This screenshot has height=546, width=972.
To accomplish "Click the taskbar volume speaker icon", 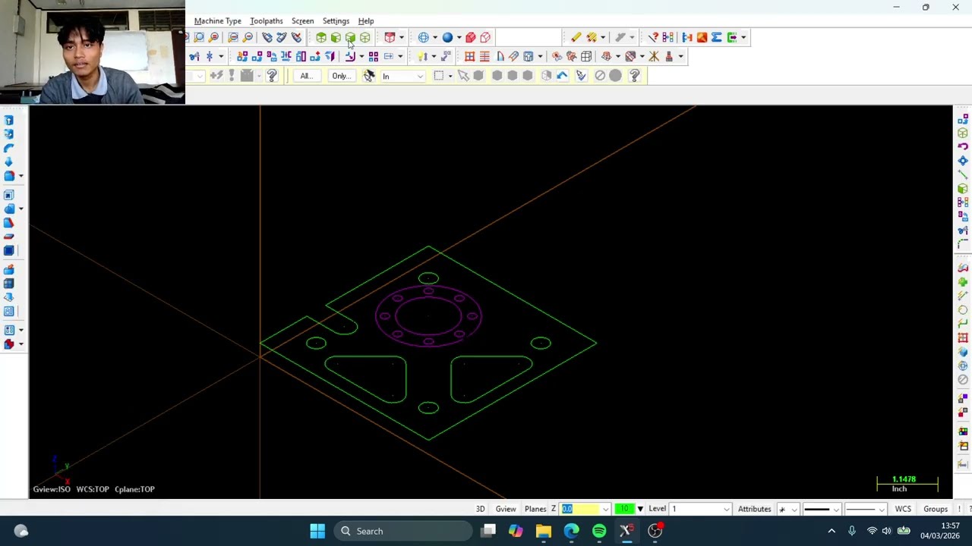I will [x=886, y=531].
